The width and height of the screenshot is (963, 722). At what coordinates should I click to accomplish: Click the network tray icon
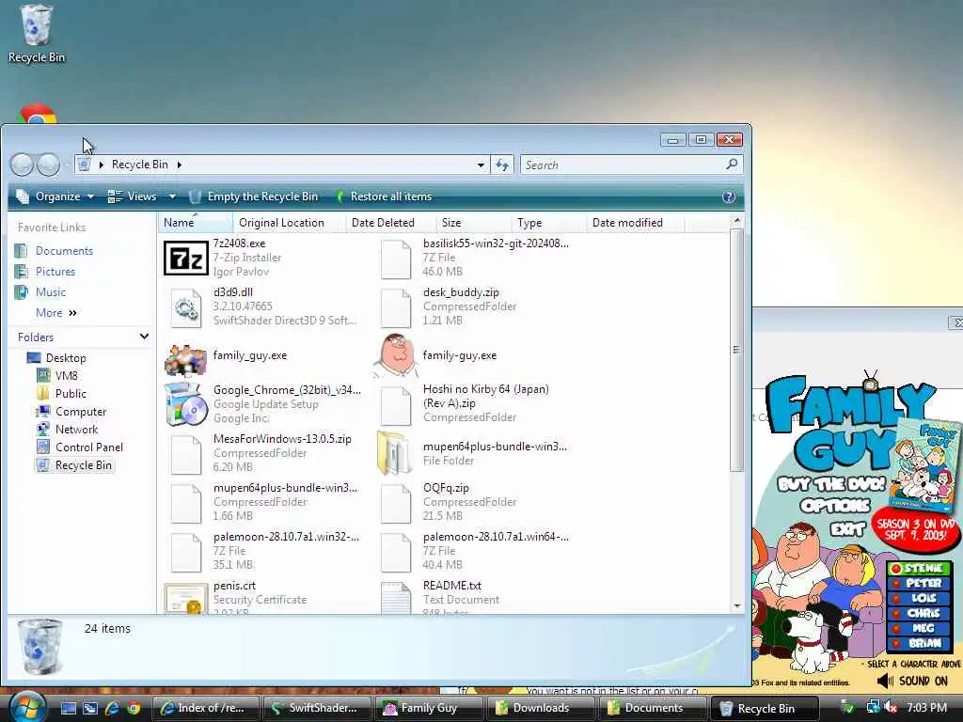(873, 707)
